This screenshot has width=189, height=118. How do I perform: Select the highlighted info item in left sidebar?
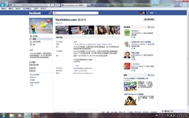pyautogui.click(x=41, y=39)
